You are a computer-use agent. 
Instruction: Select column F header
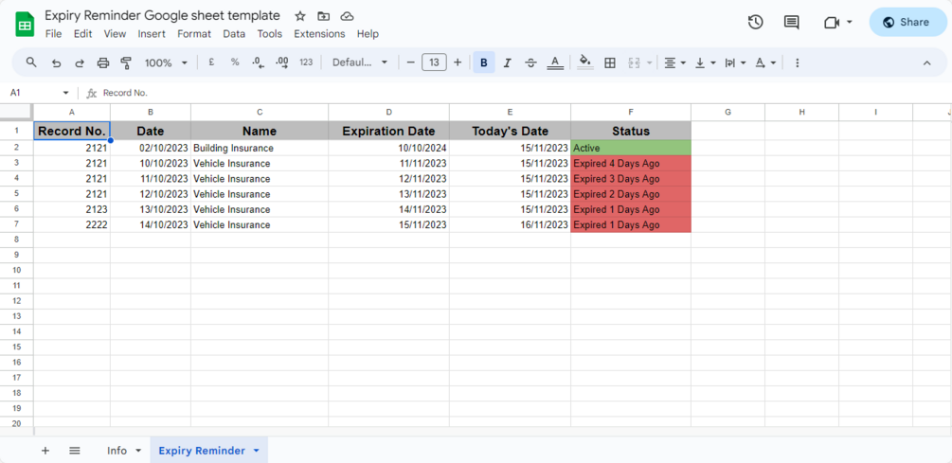coord(631,112)
